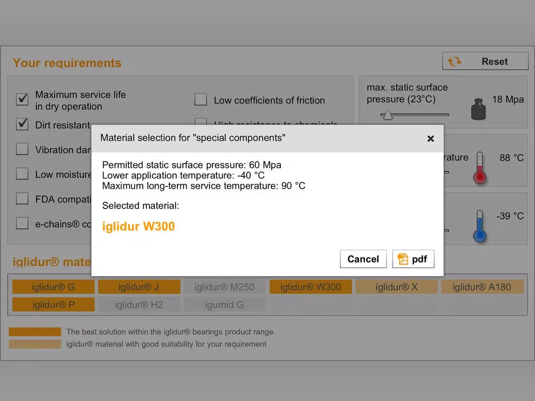The height and width of the screenshot is (401, 535).
Task: Close the Material selection dialog
Action: [430, 138]
